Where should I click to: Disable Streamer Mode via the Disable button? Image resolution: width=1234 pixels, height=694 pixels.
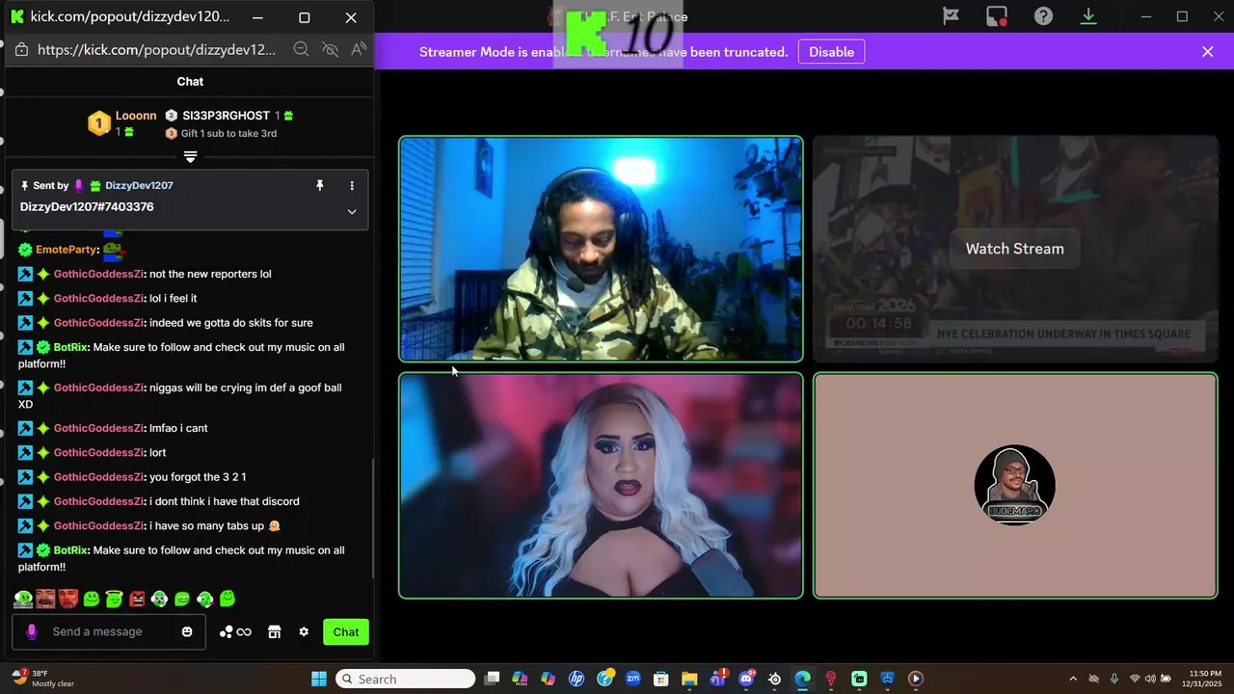coord(831,52)
